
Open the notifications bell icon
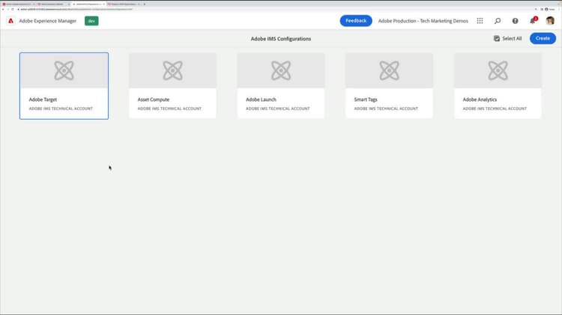pyautogui.click(x=533, y=21)
